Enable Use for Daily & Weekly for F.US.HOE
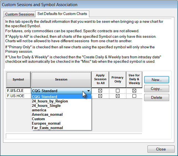The height and width of the screenshot is (156, 178). [x=134, y=96]
